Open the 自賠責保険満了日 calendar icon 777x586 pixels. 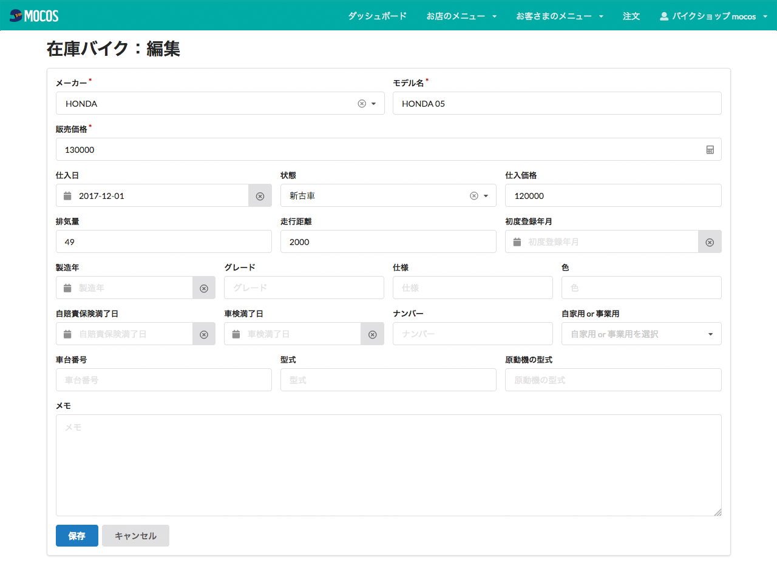click(68, 334)
